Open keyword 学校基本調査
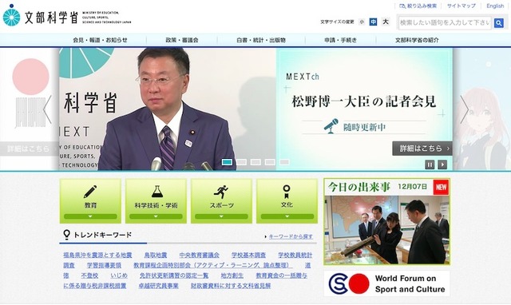This screenshot has height=305, width=511. [248, 255]
